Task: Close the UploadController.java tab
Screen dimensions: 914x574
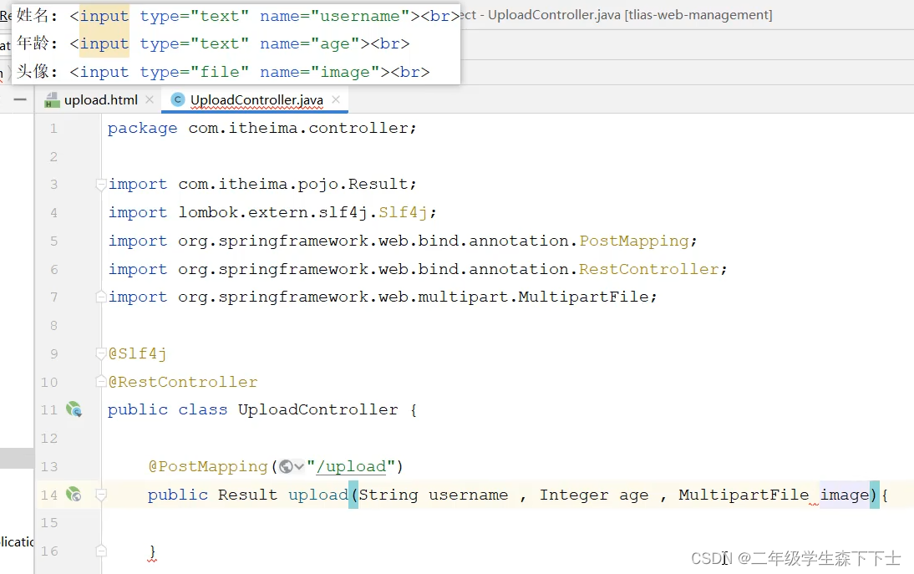Action: point(336,99)
